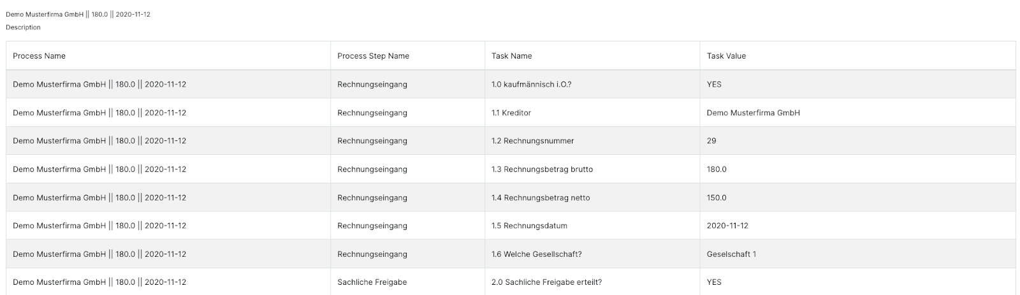Click the task value 'Demo Musterfirma GmbH'
The width and height of the screenshot is (1020, 295).
pyautogui.click(x=754, y=113)
